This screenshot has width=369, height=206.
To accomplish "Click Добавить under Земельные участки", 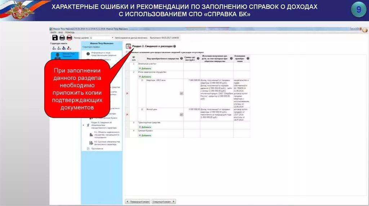I will coord(145,69).
